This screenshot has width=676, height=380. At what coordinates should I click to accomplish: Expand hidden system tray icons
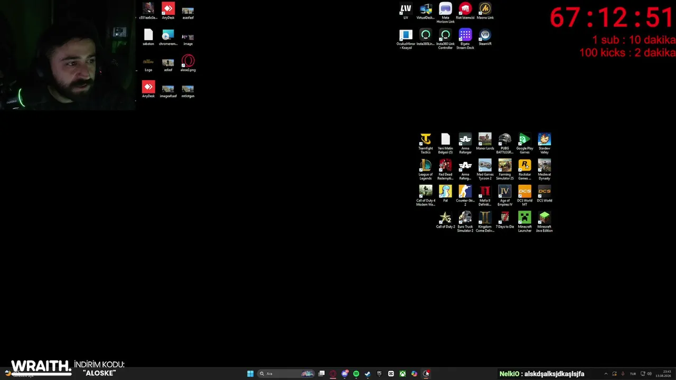[606, 374]
